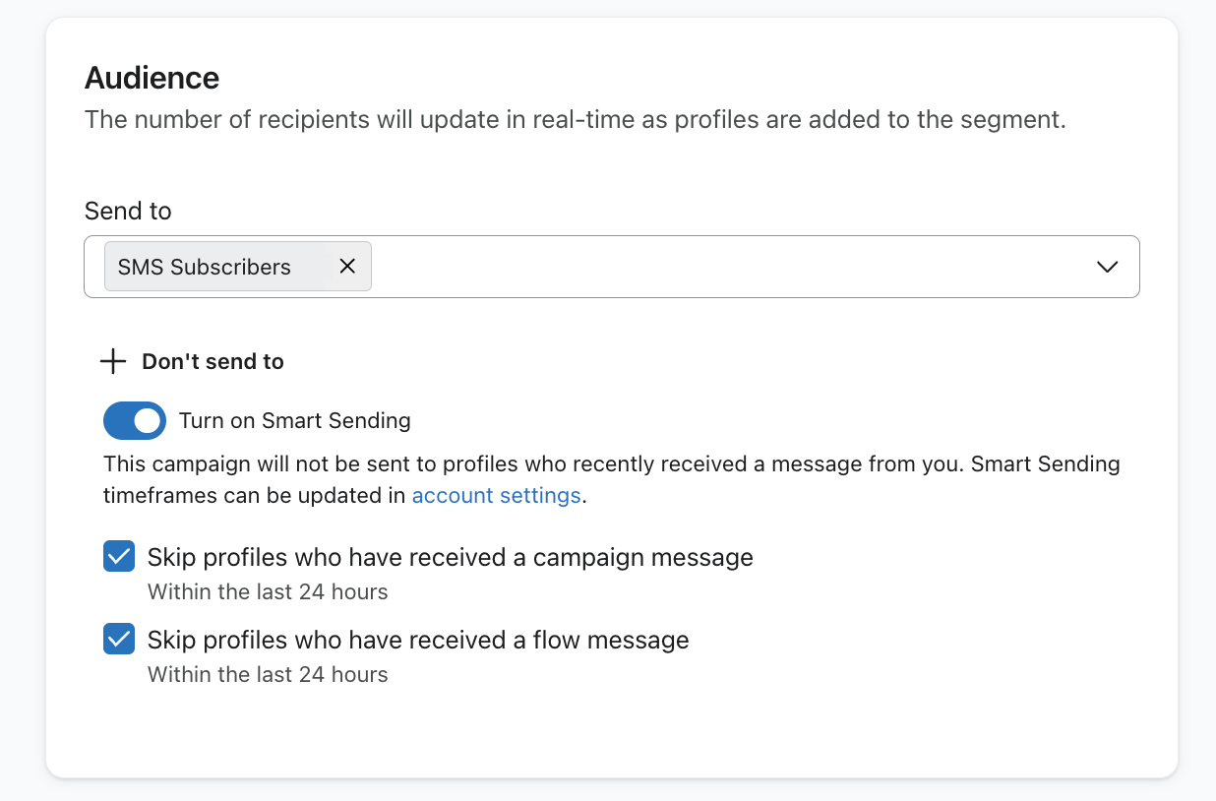Viewport: 1216px width, 801px height.
Task: Click the Smart Sending explanation paragraph
Action: click(x=610, y=464)
